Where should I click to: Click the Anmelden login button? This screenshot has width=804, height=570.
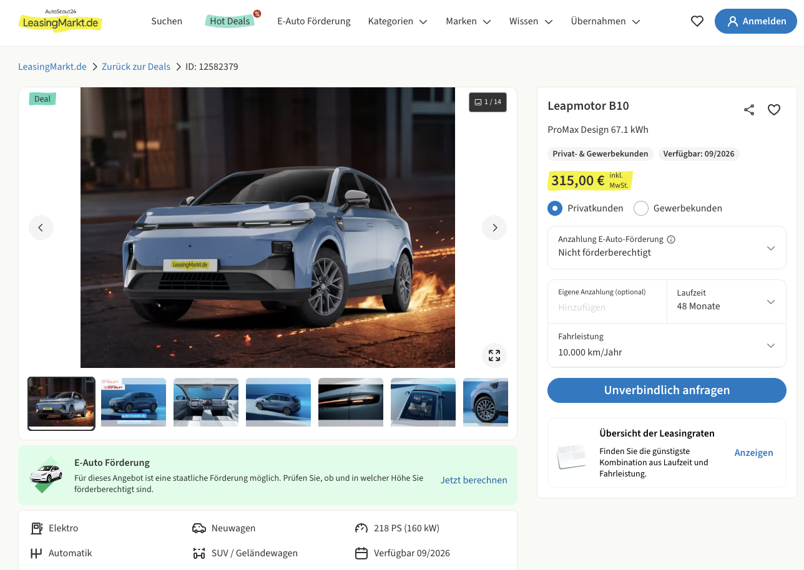755,21
